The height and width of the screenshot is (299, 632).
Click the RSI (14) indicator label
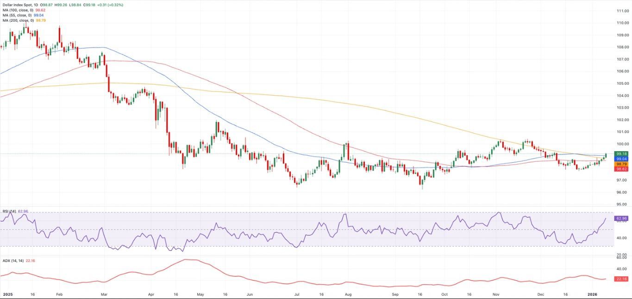pos(9,211)
